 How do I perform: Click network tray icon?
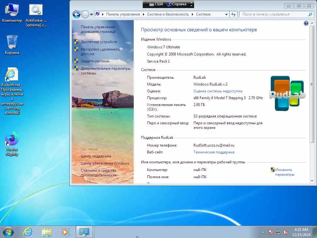coord(278,232)
